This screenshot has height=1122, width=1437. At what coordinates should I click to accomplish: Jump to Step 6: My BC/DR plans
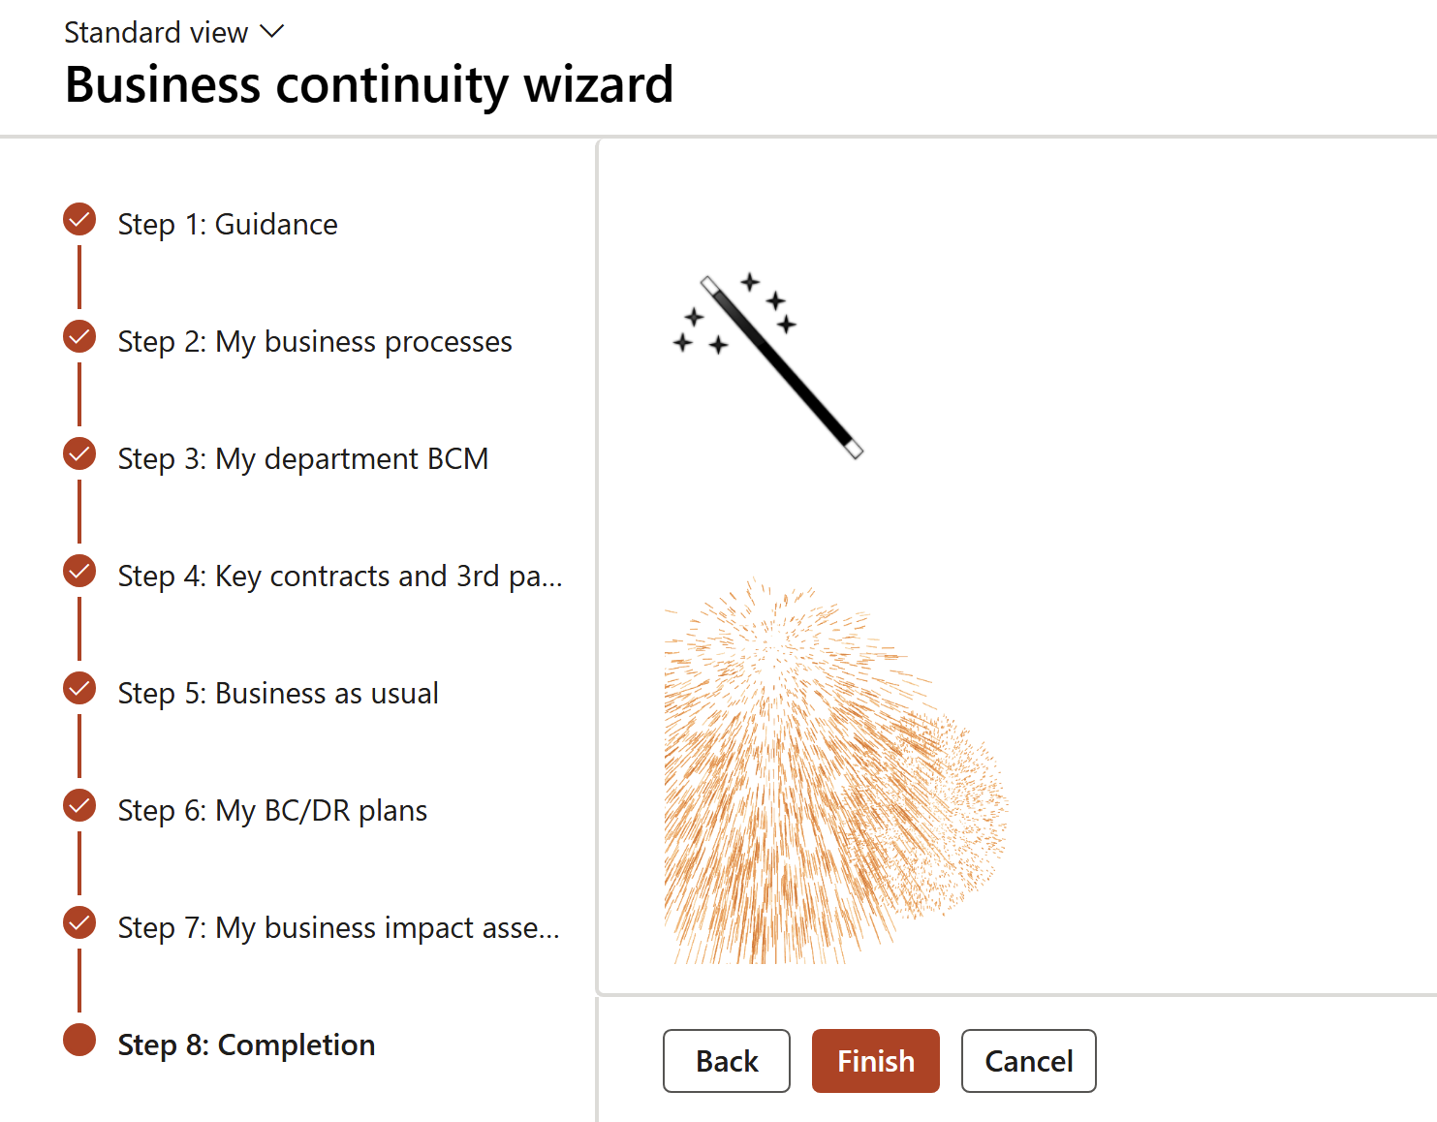click(272, 811)
